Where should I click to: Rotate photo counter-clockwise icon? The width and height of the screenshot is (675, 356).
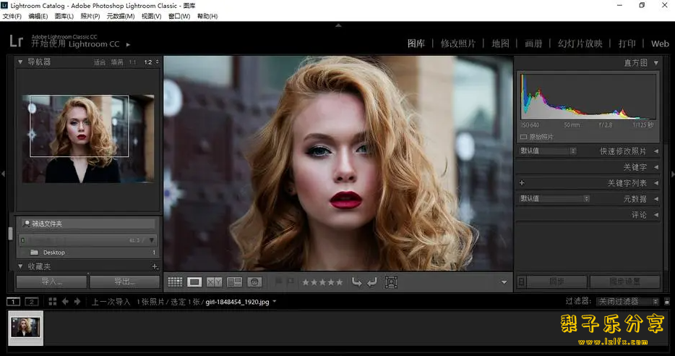click(x=356, y=282)
